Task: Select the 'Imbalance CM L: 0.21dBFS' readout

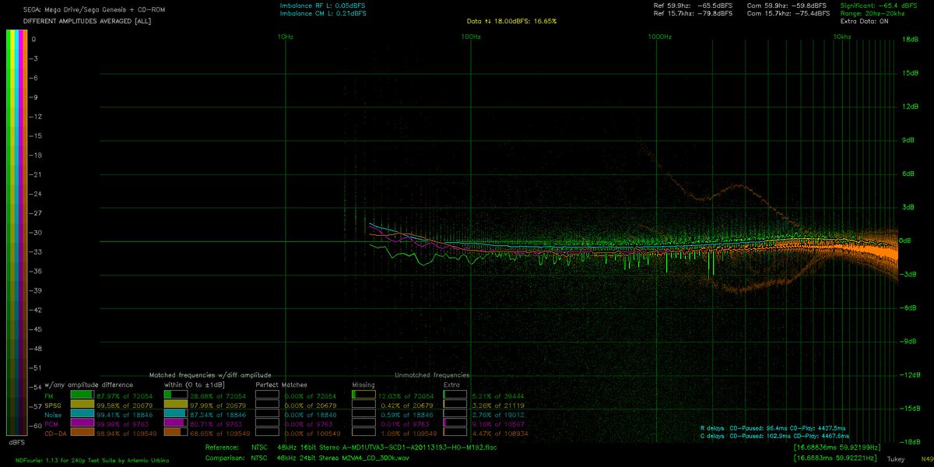Action: coord(322,13)
